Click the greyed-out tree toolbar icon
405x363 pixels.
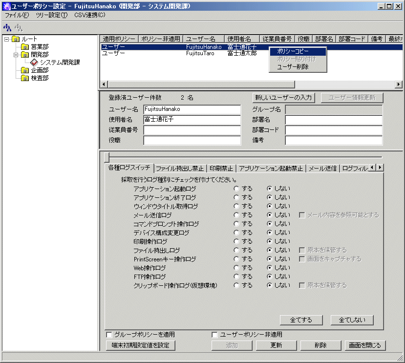[19, 27]
